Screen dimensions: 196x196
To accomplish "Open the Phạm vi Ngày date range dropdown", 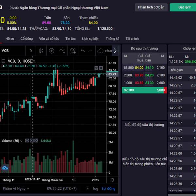I will (x=16, y=188).
